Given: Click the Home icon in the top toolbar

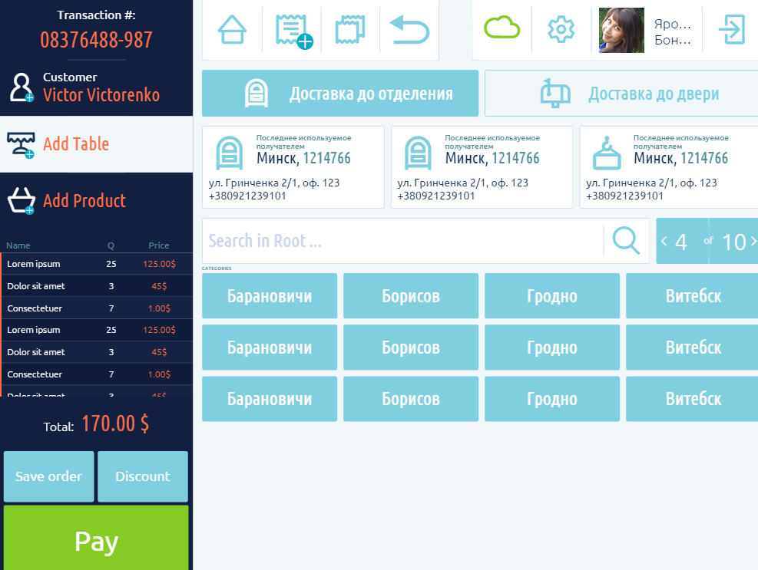Looking at the screenshot, I should 232,30.
